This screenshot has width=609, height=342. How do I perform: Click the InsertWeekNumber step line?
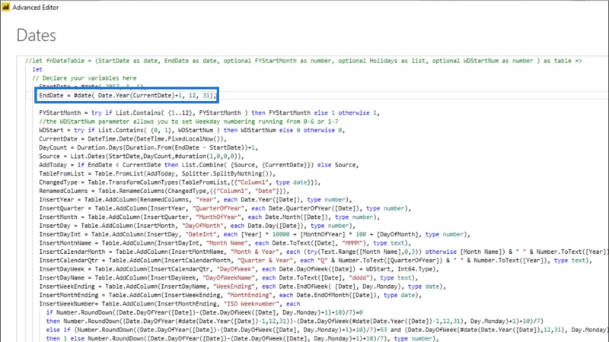coord(169,304)
